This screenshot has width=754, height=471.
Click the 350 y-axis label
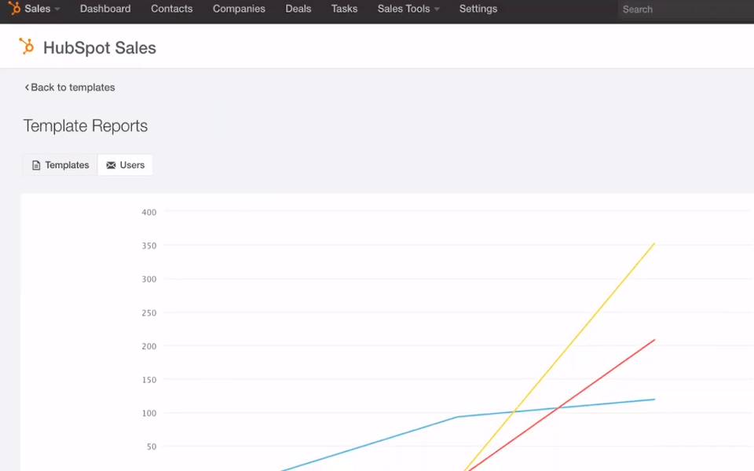149,246
